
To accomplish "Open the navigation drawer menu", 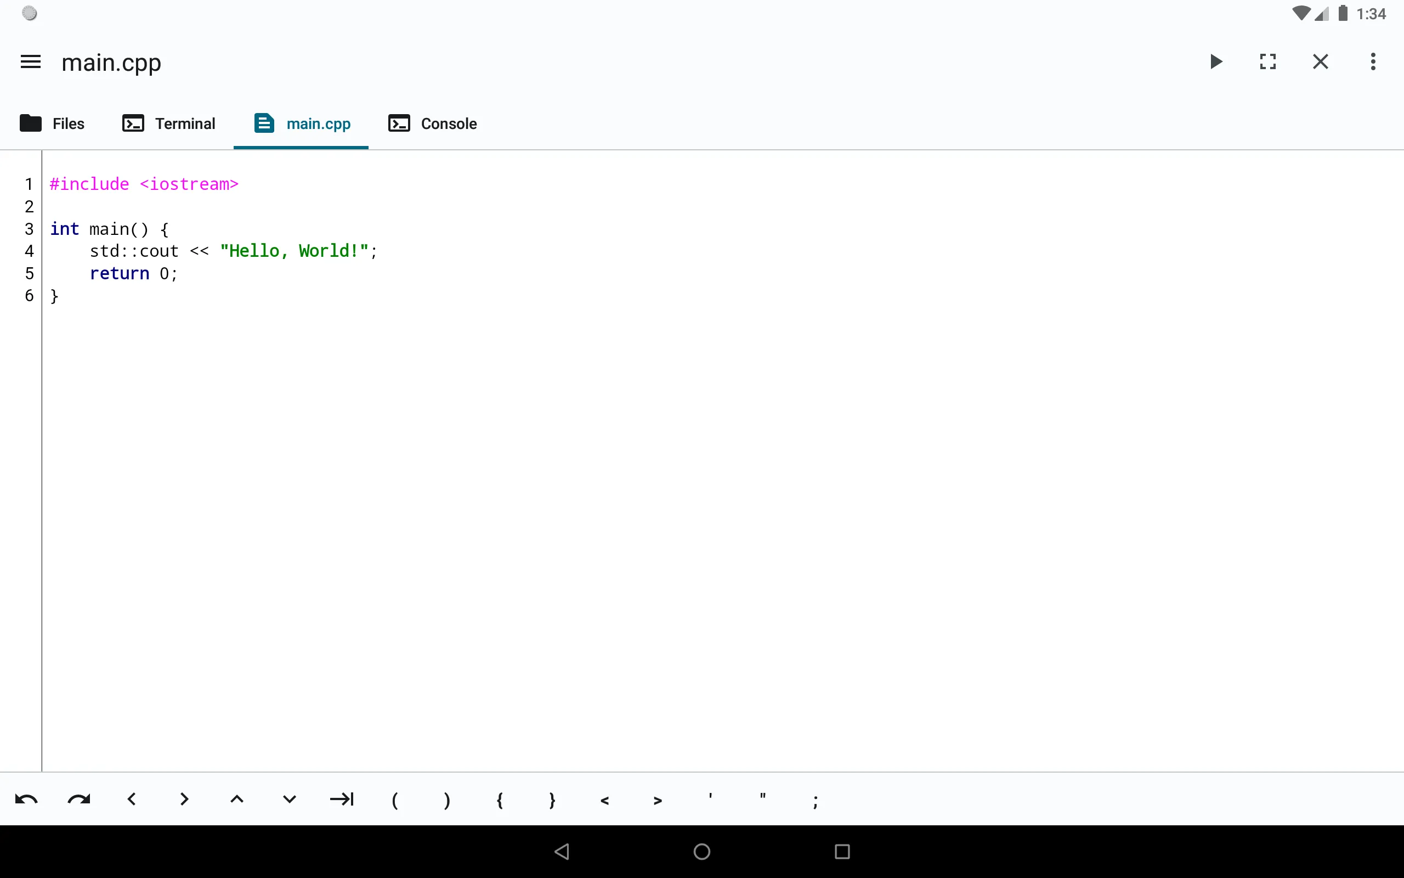I will 30,61.
